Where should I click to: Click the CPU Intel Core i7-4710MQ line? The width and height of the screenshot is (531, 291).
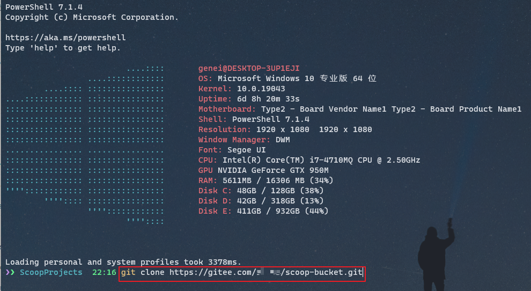coord(309,160)
